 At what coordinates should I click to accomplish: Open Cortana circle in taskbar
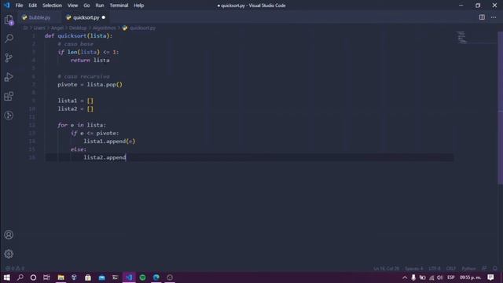33,277
